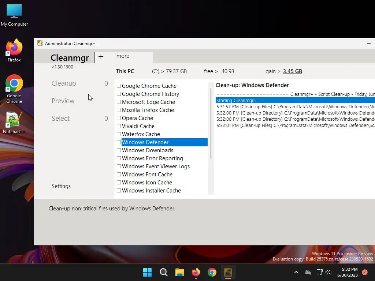Click the plus sign next to Cleanmgr

[101, 57]
